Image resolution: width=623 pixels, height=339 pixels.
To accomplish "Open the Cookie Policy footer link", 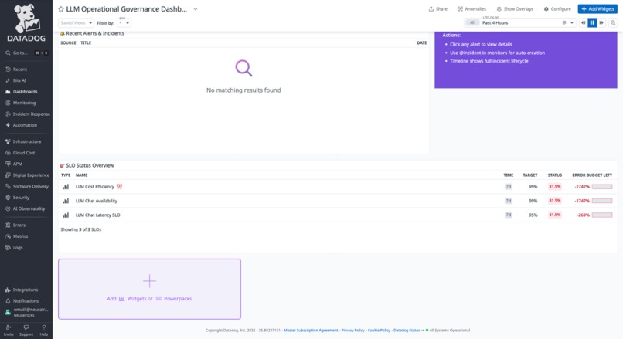I will [379, 331].
